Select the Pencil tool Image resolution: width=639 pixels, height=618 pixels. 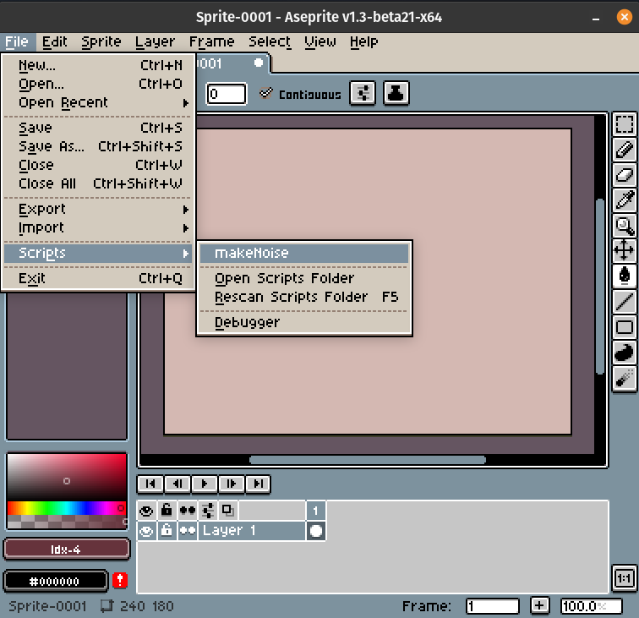pos(624,150)
